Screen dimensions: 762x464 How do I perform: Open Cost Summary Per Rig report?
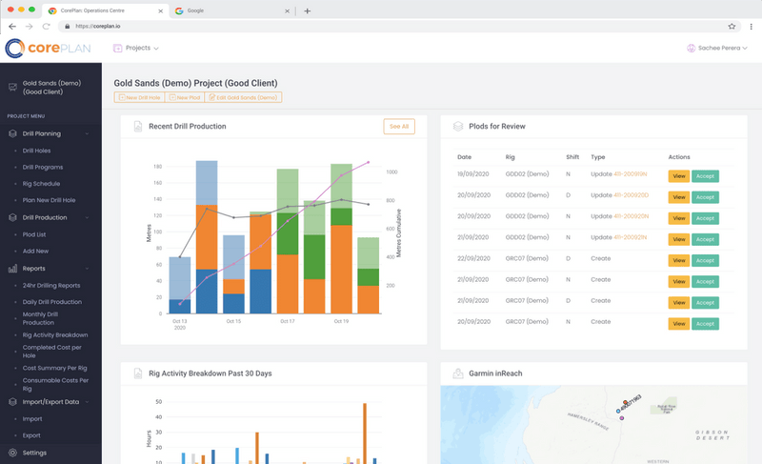click(55, 369)
